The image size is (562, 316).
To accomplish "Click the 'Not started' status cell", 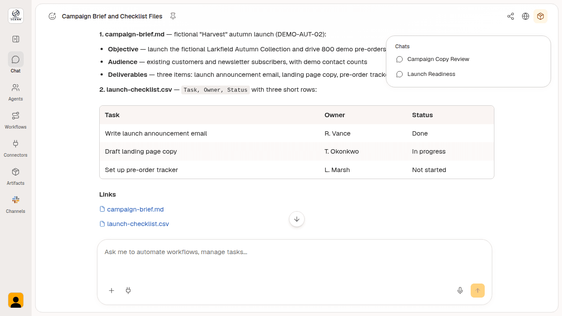I will (450, 170).
